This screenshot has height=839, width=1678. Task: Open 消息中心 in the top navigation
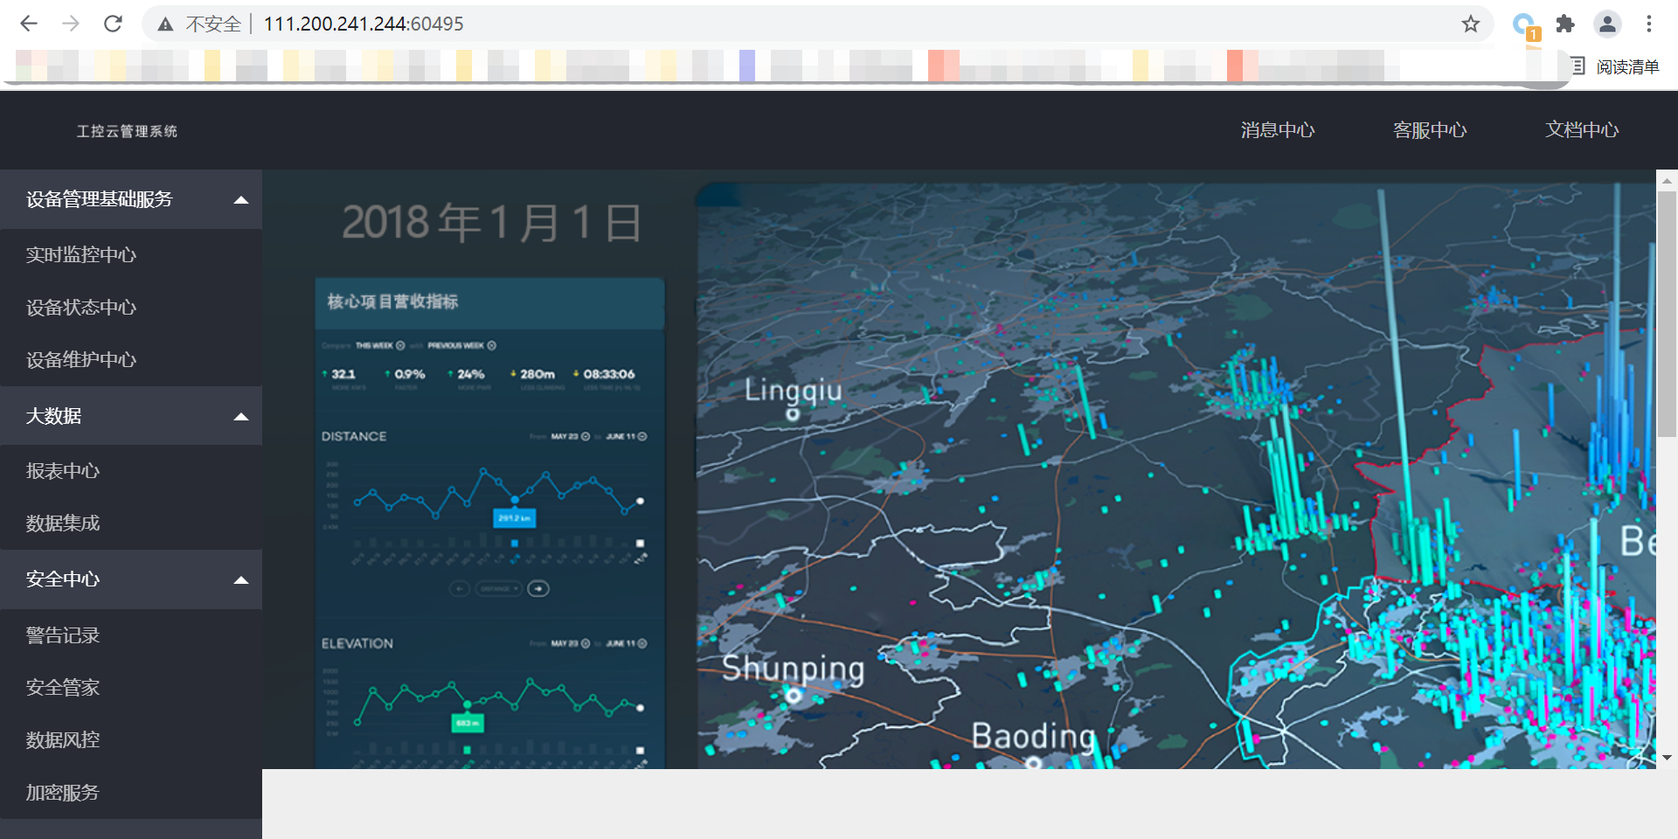click(x=1278, y=130)
